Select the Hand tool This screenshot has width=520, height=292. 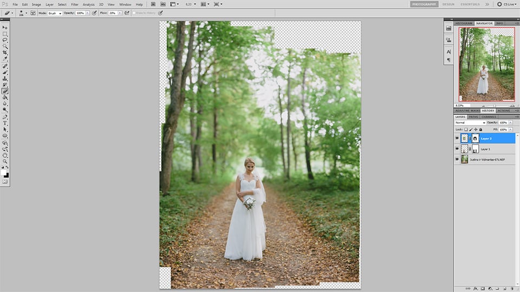(x=5, y=155)
